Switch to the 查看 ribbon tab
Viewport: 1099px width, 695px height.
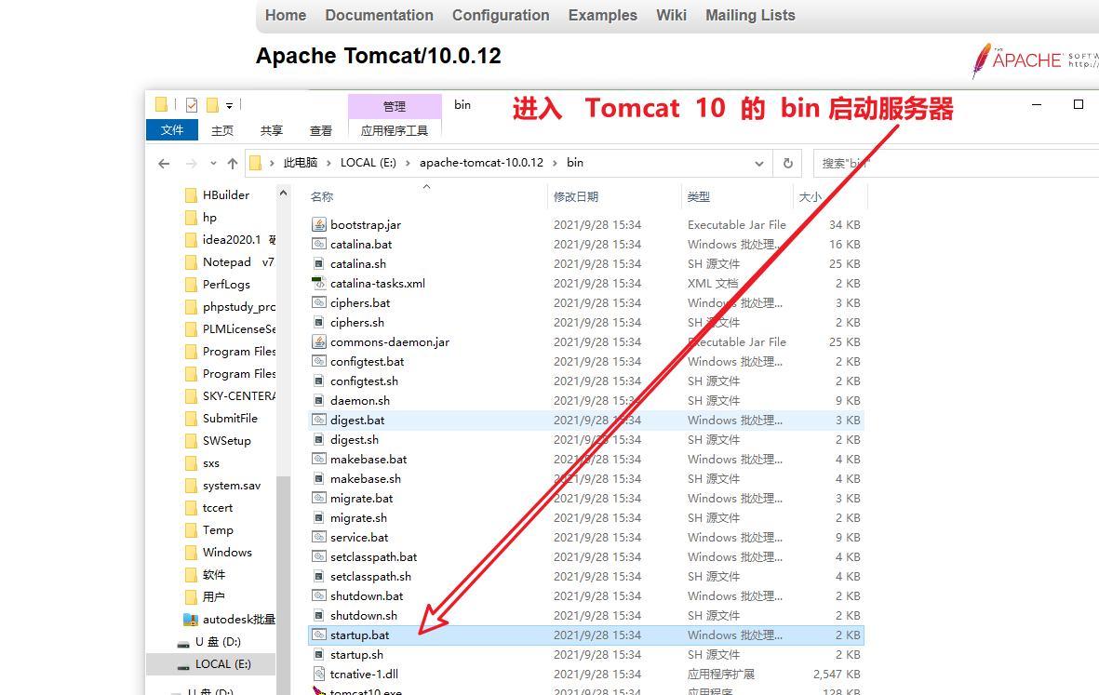(x=321, y=130)
